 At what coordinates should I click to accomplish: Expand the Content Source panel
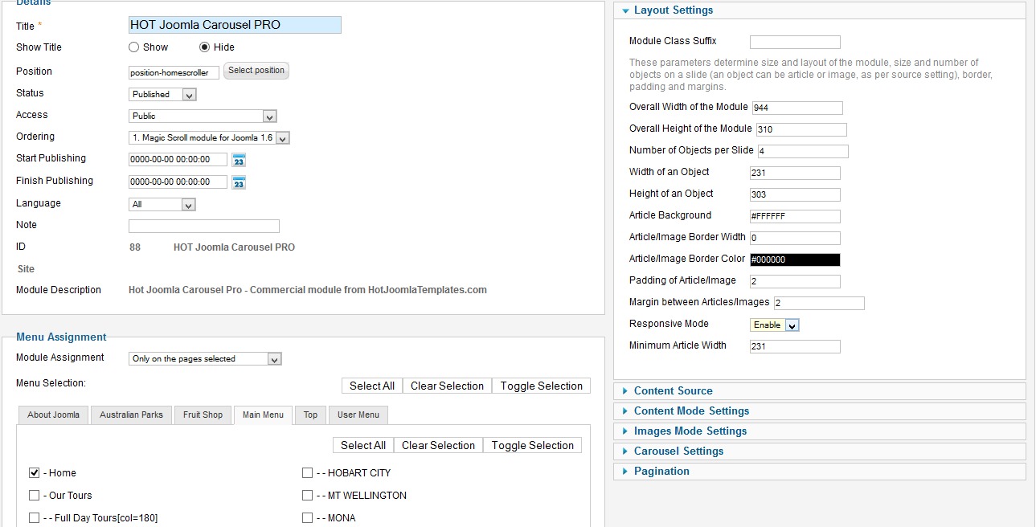[x=820, y=391]
